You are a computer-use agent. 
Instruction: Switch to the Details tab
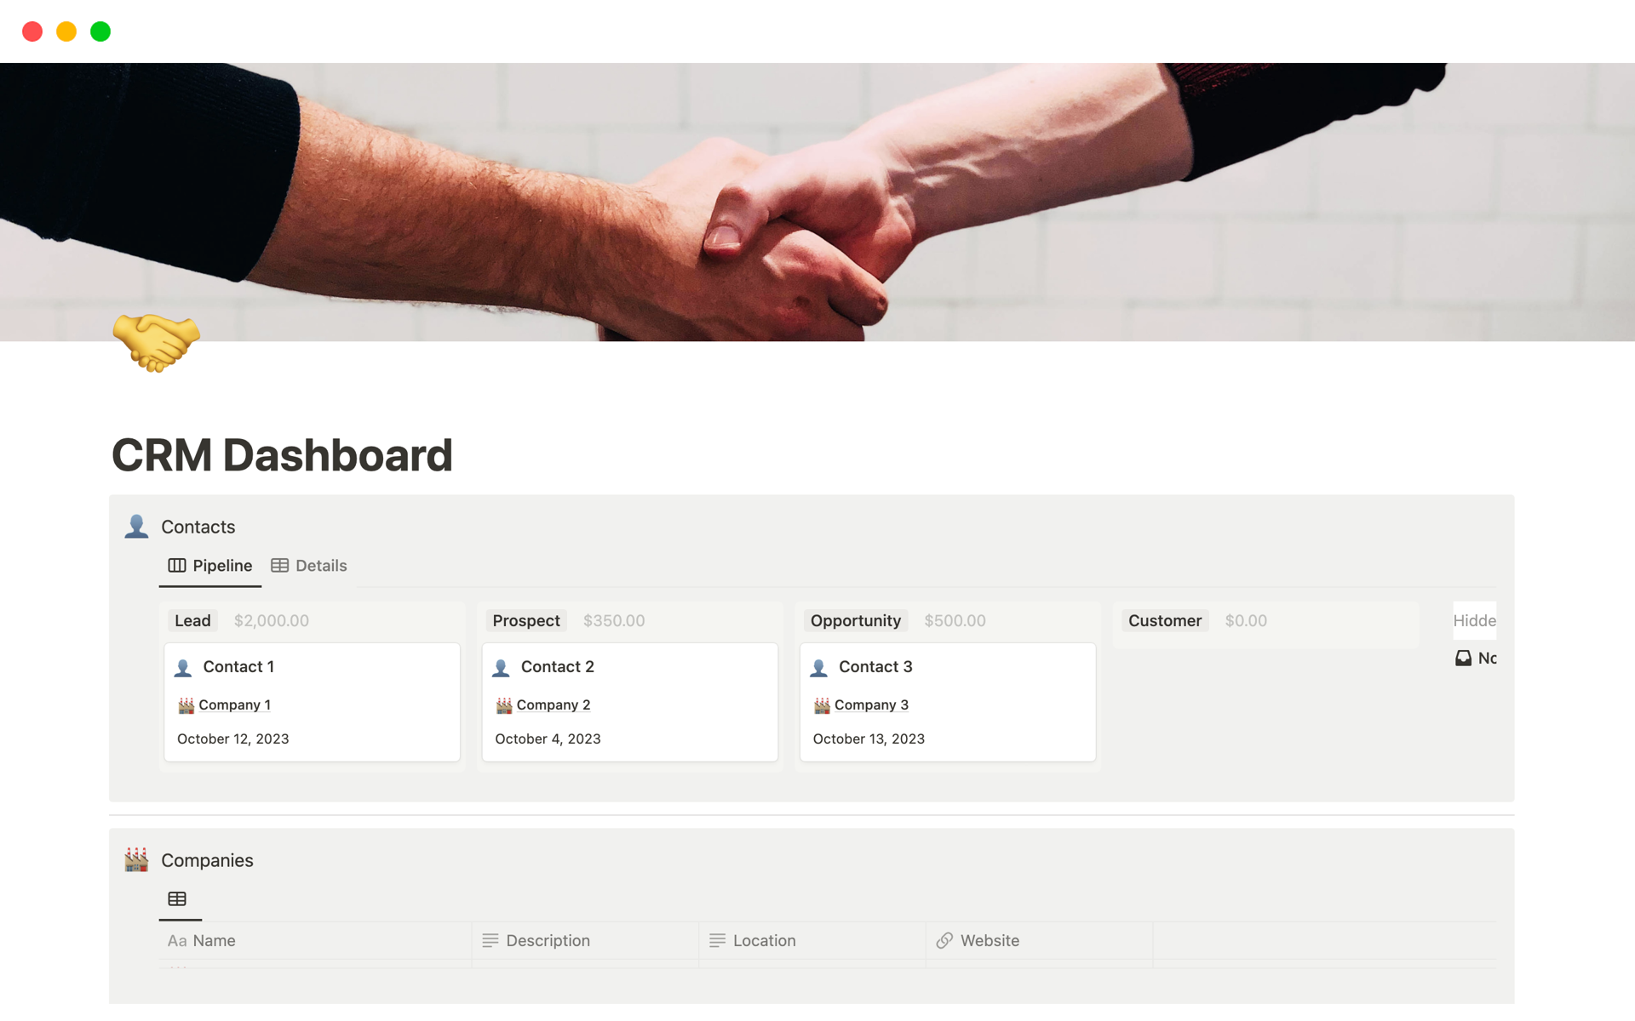point(311,565)
